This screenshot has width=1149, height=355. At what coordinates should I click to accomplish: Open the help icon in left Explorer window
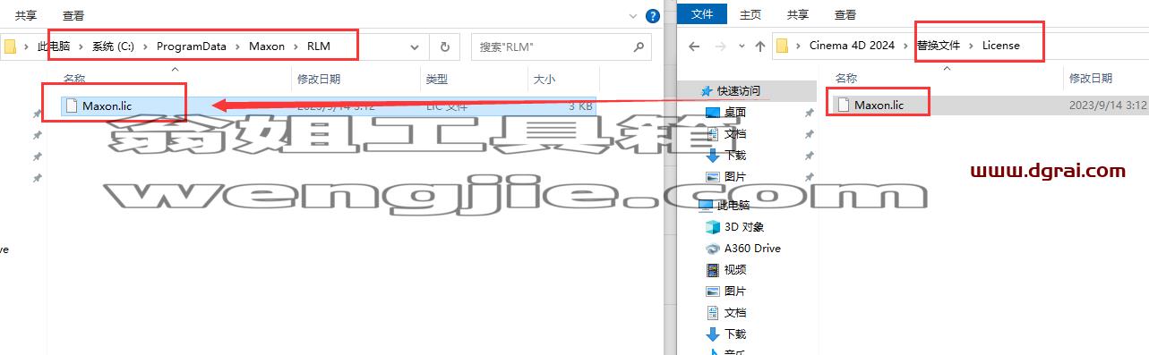click(653, 15)
